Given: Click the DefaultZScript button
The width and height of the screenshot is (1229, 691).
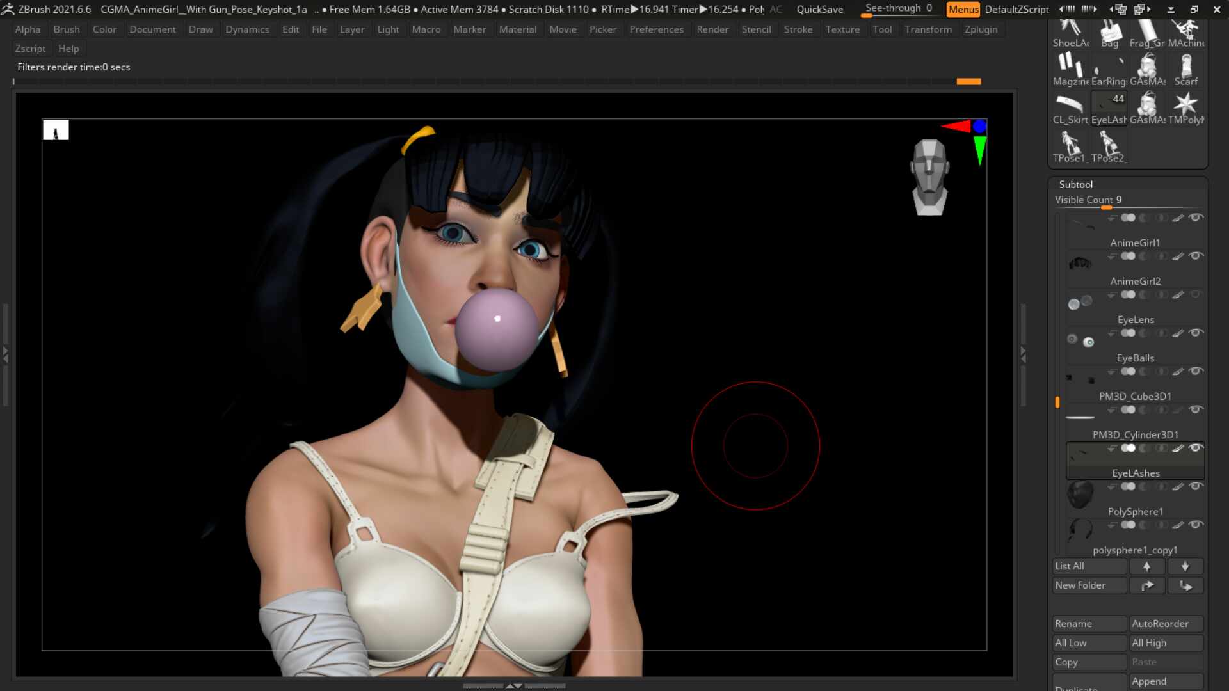Looking at the screenshot, I should pyautogui.click(x=1016, y=10).
